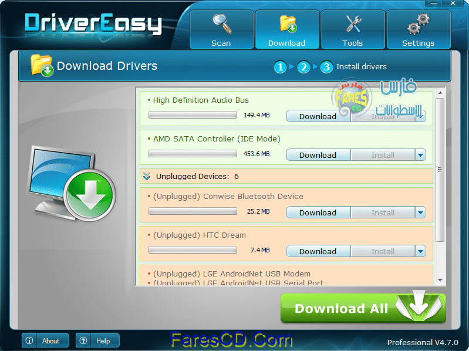Install the Conwise Bluetooth Device driver
The image size is (469, 351).
click(383, 212)
